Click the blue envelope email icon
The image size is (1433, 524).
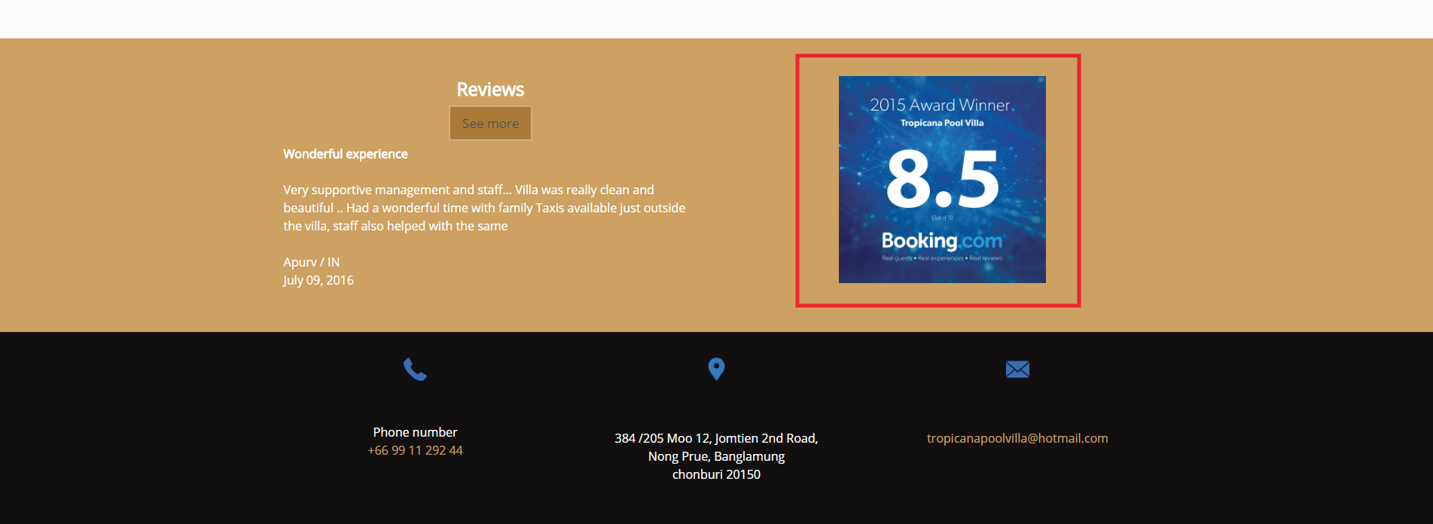[1017, 369]
